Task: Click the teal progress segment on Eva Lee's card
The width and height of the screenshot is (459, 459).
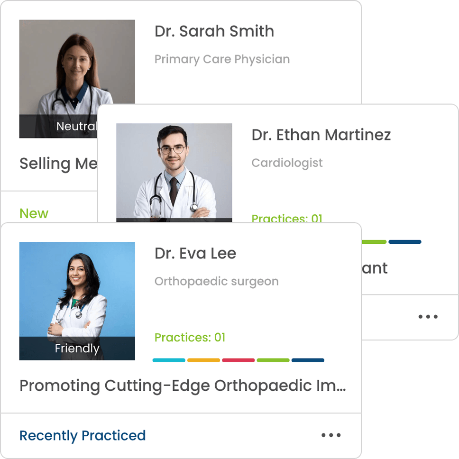Action: [x=169, y=360]
